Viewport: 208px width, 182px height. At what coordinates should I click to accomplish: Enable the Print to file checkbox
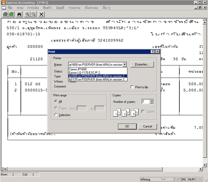(132, 87)
